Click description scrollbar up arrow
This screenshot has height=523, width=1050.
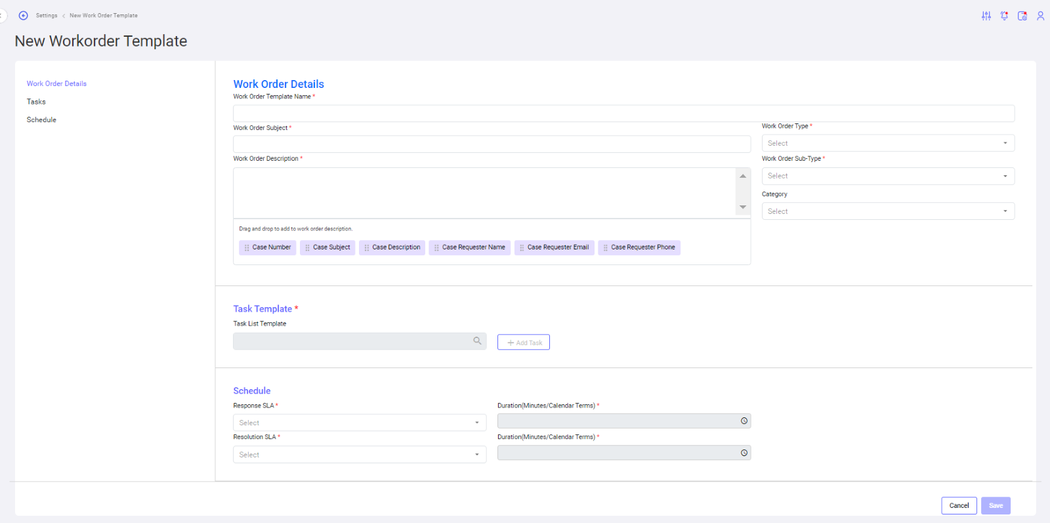click(x=743, y=176)
